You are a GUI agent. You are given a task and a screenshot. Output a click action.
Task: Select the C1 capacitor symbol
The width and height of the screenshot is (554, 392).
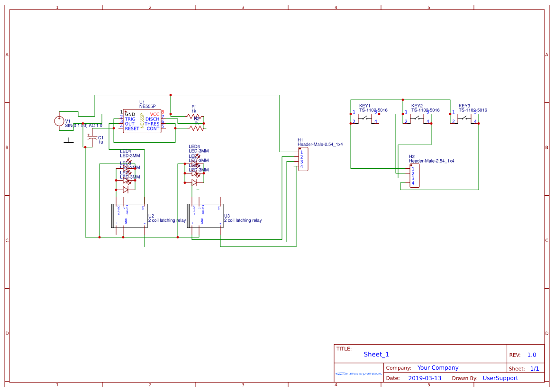pyautogui.click(x=92, y=138)
